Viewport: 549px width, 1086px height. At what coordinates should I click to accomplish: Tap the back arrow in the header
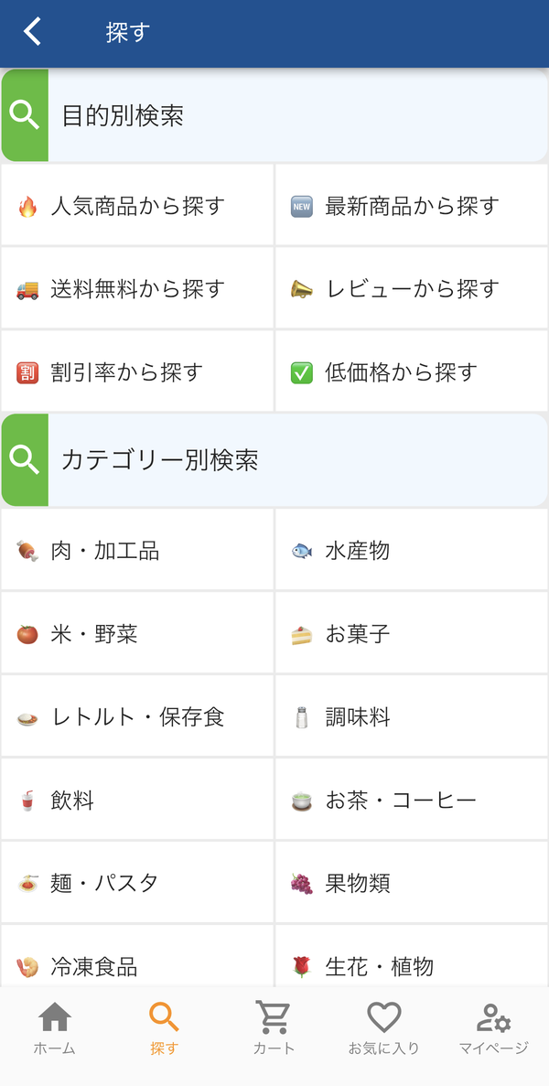(x=33, y=32)
